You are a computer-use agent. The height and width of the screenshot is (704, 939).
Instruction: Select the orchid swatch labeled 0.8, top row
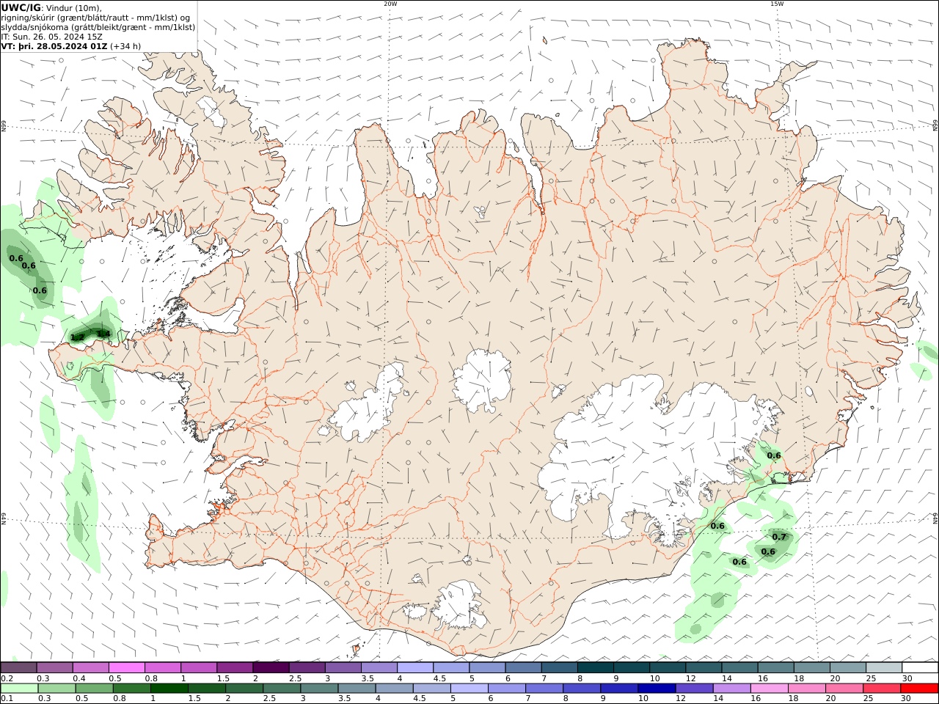pyautogui.click(x=162, y=667)
